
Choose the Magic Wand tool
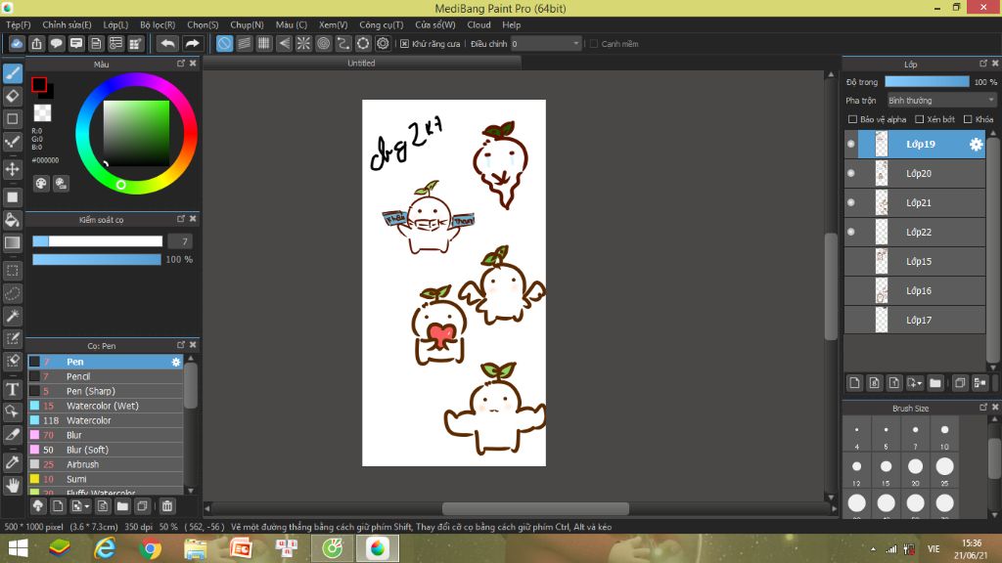[13, 316]
